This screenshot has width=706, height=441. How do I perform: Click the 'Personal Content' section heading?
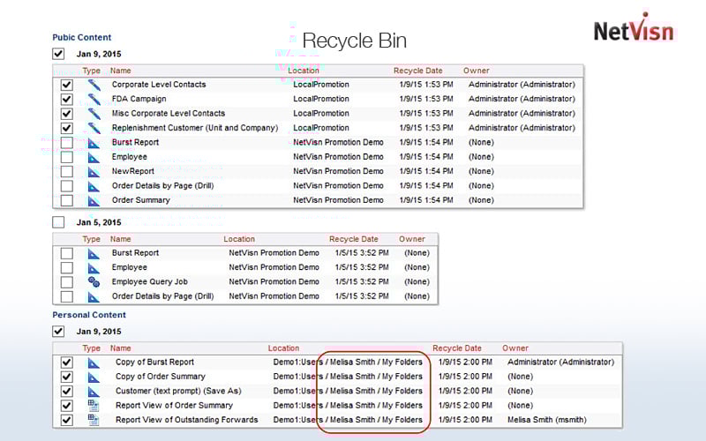pyautogui.click(x=89, y=315)
